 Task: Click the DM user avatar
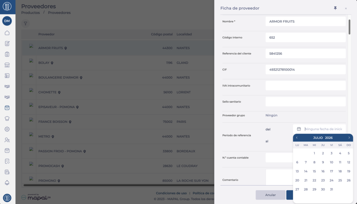point(7,21)
